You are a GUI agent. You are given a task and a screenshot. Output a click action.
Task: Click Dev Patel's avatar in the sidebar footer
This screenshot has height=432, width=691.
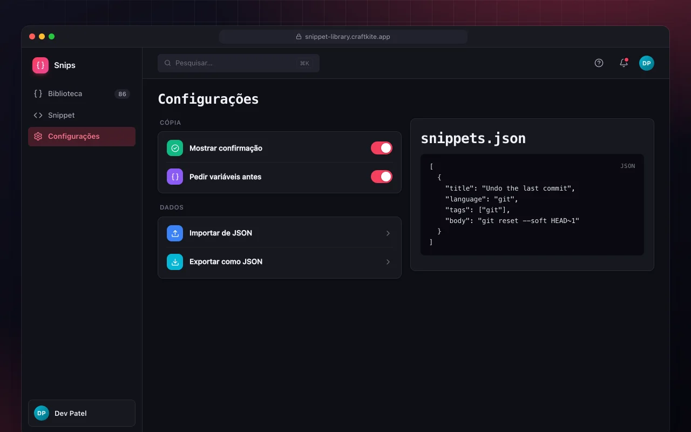click(42, 413)
